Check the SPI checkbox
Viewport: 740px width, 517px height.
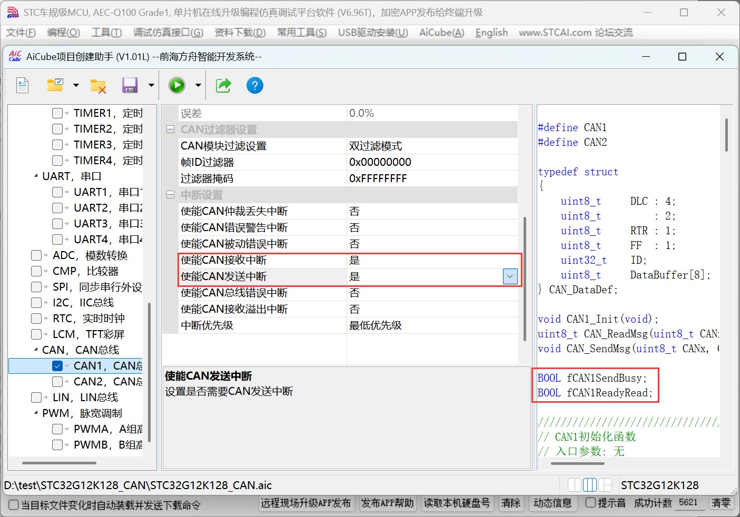(36, 287)
